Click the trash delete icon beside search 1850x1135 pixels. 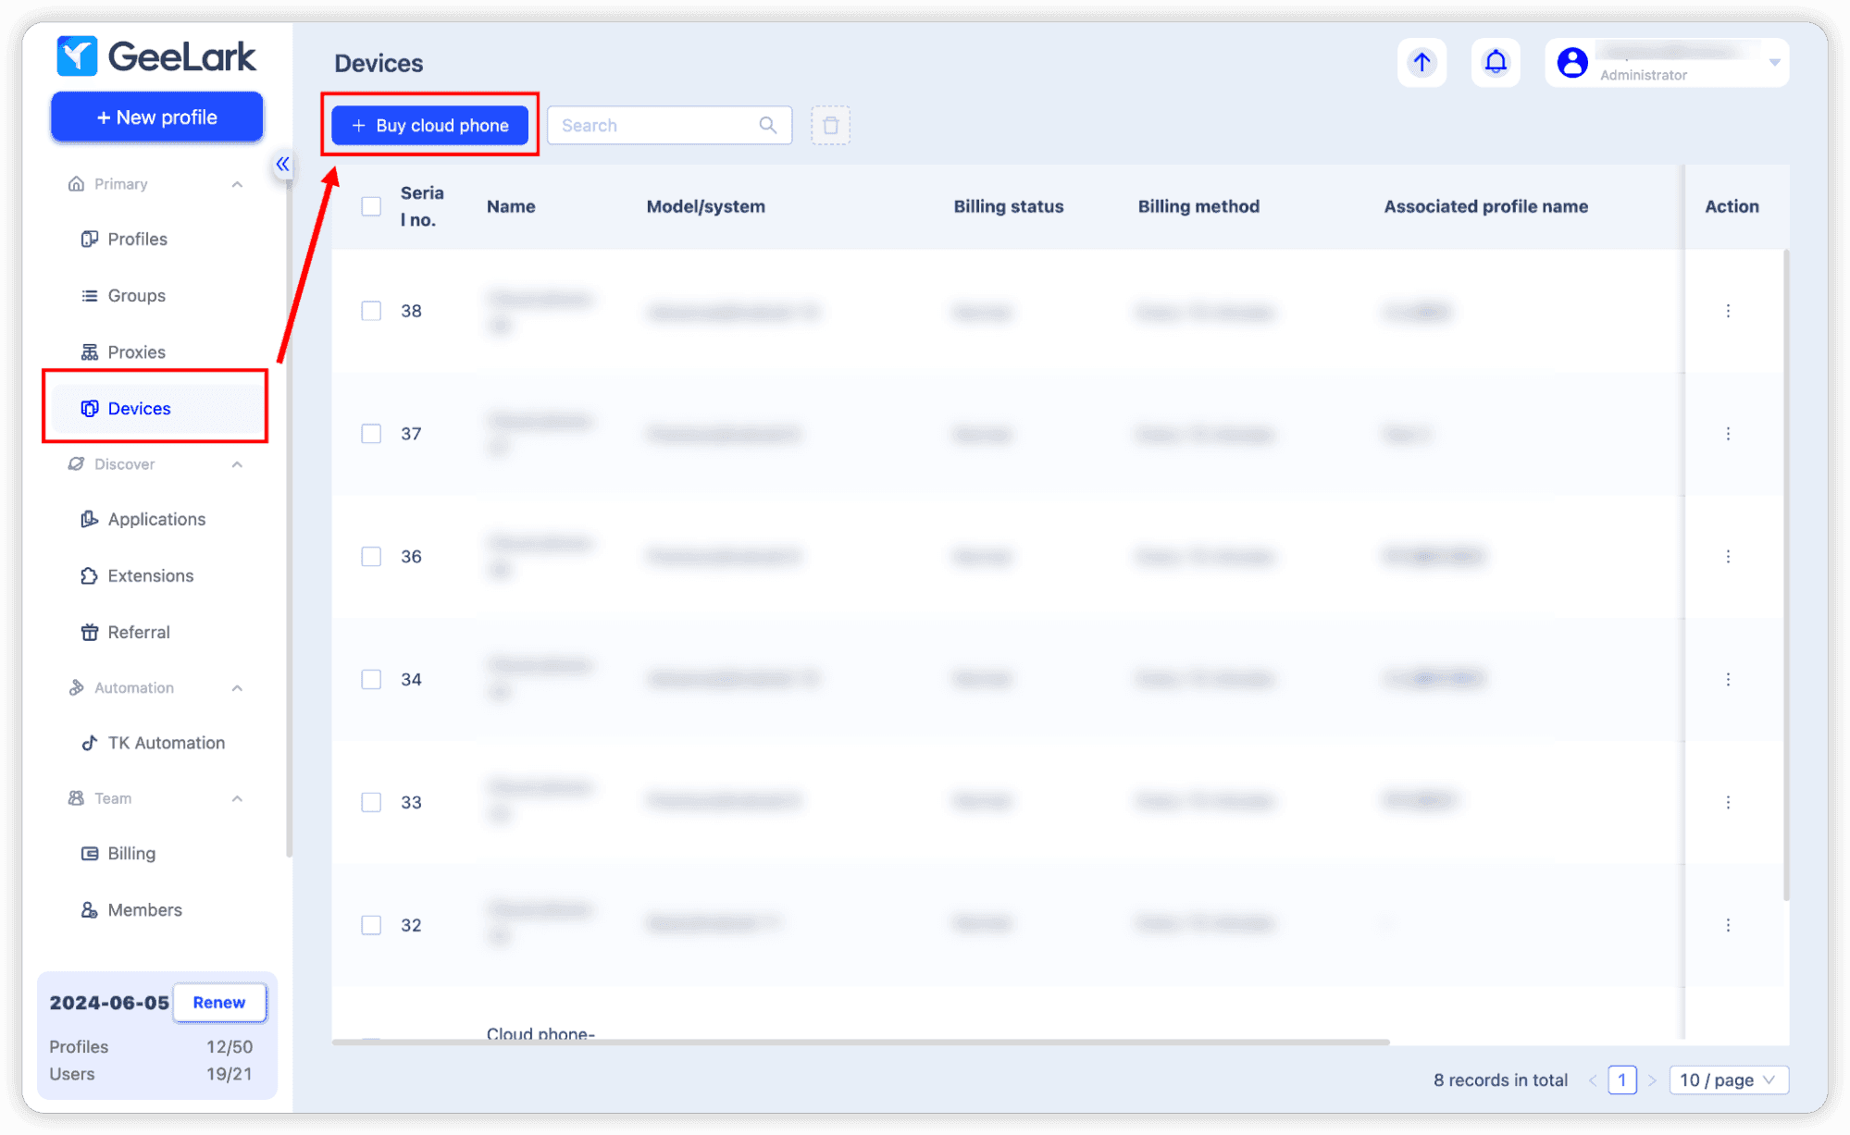pos(830,125)
